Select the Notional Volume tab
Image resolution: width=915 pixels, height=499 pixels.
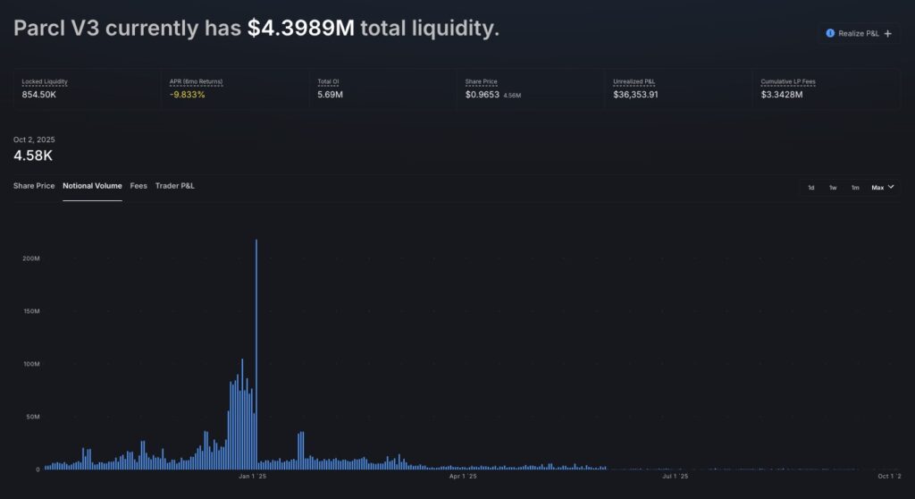[x=92, y=186]
